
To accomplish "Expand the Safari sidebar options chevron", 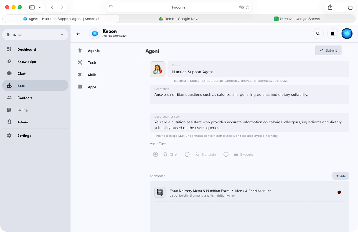I will (x=40, y=7).
